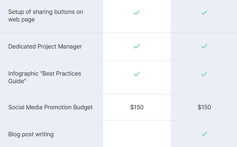The image size is (237, 147).
Task: Click the green checkmark in Blog post writing row
Action: [x=204, y=134]
